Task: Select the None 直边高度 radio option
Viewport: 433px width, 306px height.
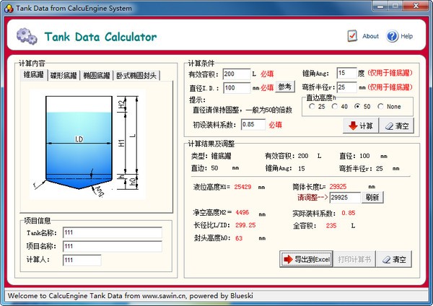Action: point(380,106)
